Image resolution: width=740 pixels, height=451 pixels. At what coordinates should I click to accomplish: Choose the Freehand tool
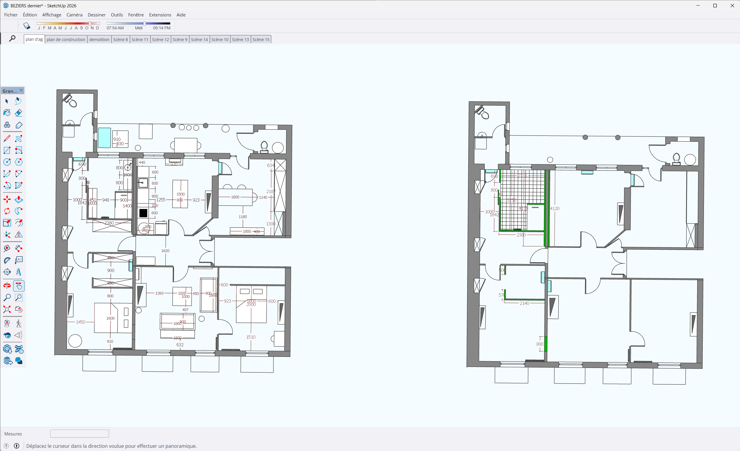[18, 138]
